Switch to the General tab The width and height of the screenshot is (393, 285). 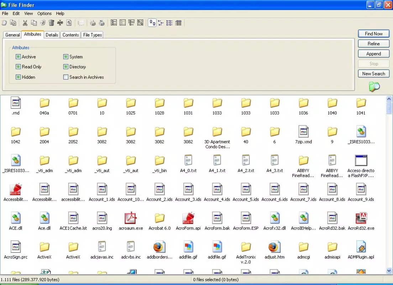pos(12,35)
